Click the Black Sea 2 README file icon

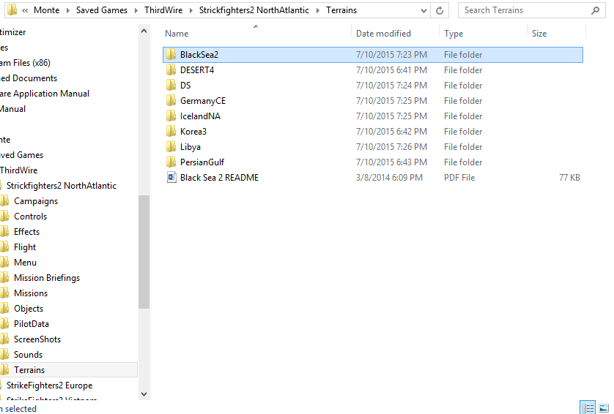click(171, 178)
